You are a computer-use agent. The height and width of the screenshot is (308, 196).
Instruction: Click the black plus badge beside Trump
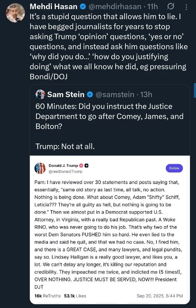point(87,165)
